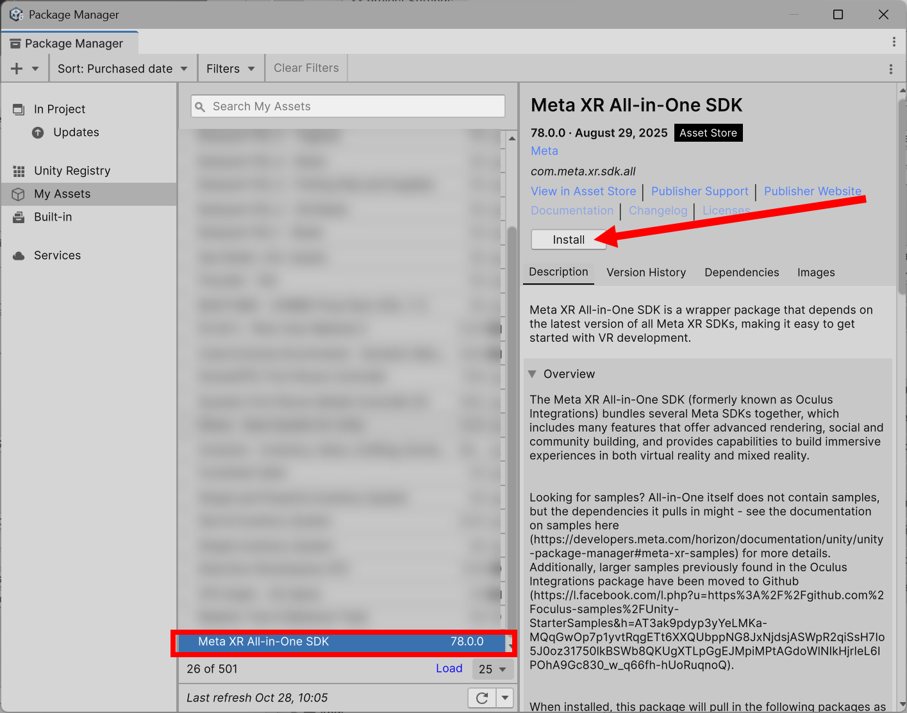
Task: Click the Install button
Action: [569, 240]
